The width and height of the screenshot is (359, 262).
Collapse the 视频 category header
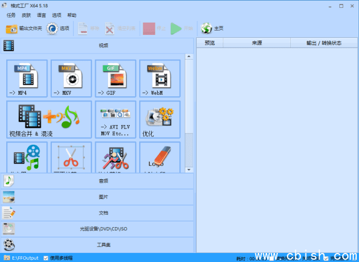pos(97,46)
